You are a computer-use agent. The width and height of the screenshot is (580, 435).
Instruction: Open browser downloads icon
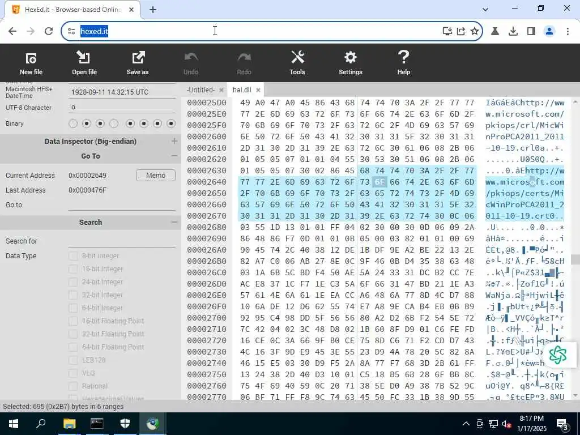click(x=513, y=31)
